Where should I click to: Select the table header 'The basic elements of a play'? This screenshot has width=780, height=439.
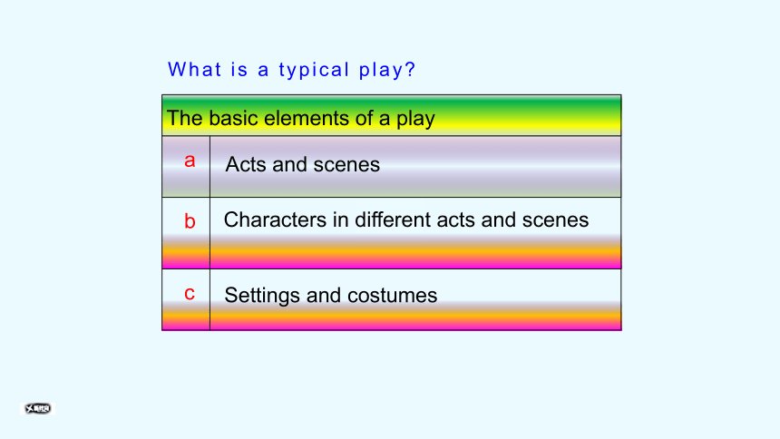click(x=301, y=119)
